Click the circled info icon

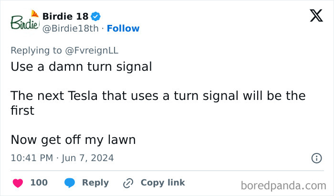(316, 158)
